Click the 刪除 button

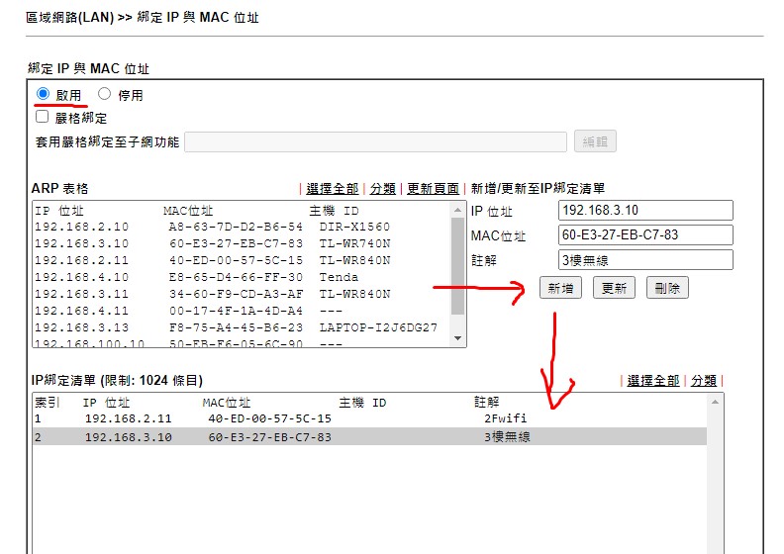pyautogui.click(x=666, y=288)
